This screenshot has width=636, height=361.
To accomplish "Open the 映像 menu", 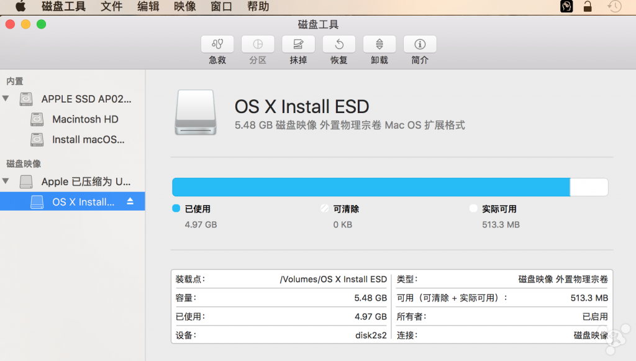I will pyautogui.click(x=184, y=6).
